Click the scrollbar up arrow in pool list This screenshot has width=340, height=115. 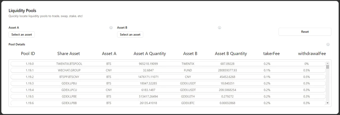coord(328,63)
